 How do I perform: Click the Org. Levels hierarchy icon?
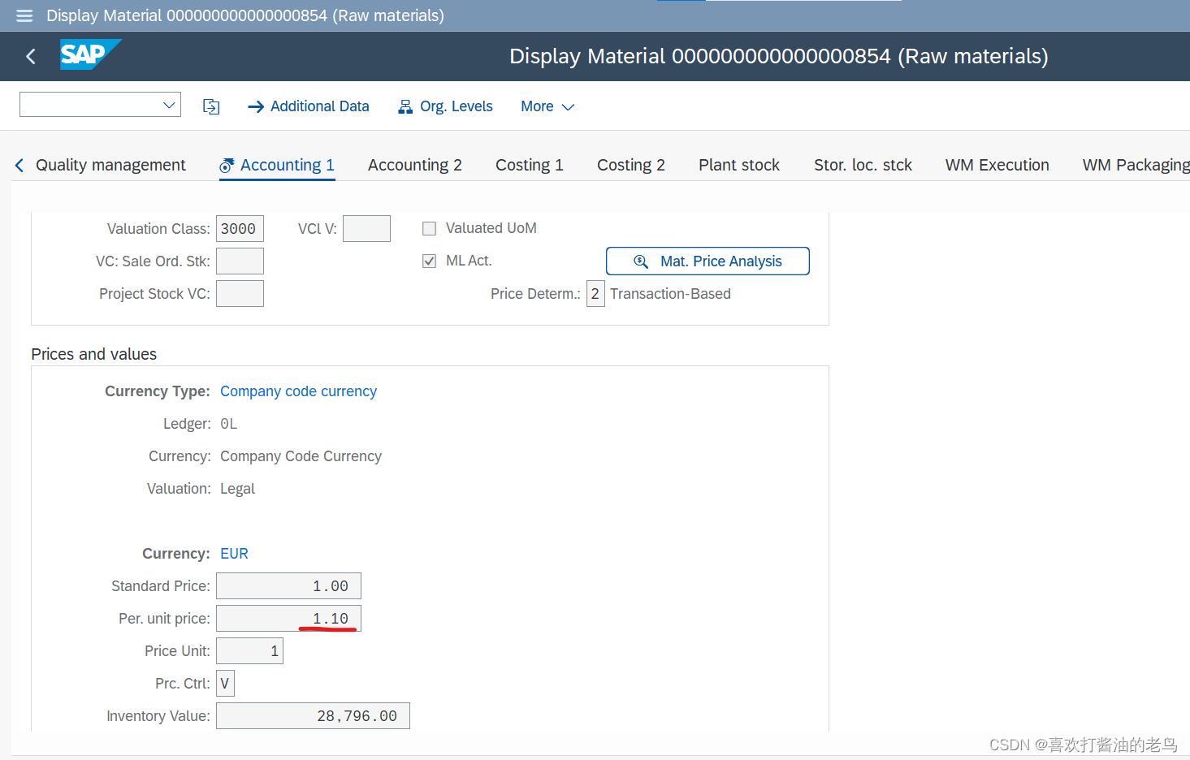click(x=405, y=106)
